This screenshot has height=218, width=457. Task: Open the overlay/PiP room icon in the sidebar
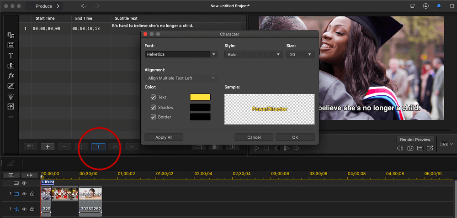click(x=11, y=86)
